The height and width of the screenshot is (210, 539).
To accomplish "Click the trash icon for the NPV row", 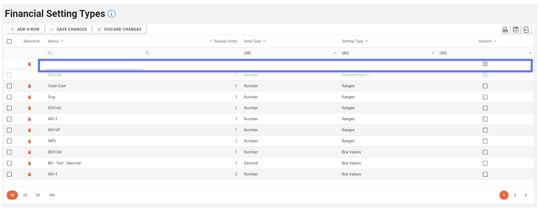I will pos(30,141).
